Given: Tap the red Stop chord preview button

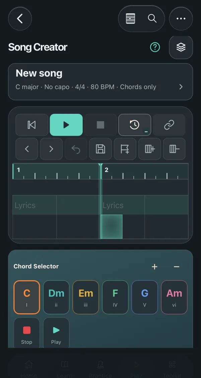Looking at the screenshot, I should [27, 333].
